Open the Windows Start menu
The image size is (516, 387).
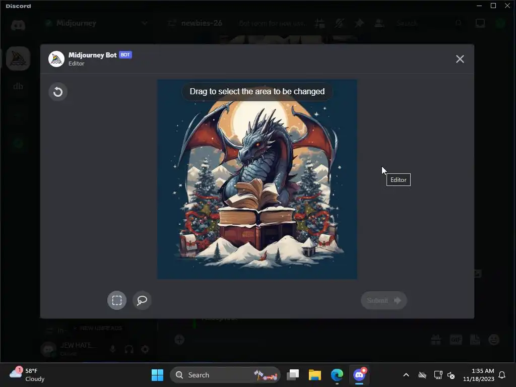click(x=157, y=375)
